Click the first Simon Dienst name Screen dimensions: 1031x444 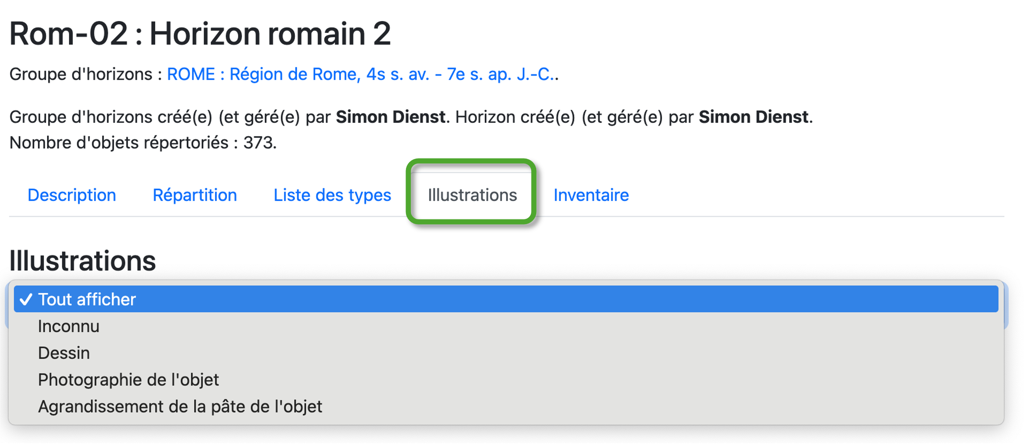(x=390, y=117)
